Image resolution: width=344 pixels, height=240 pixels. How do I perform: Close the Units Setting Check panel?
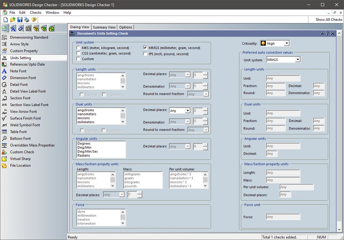[x=333, y=33]
